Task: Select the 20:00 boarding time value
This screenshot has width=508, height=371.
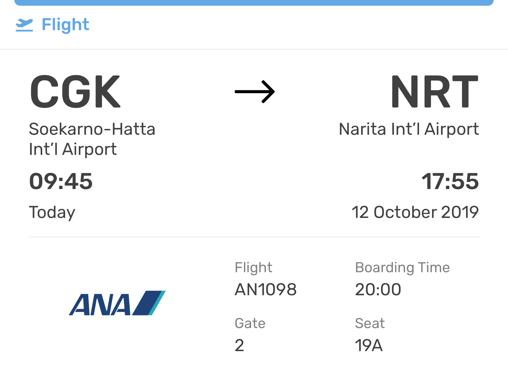Action: (378, 289)
